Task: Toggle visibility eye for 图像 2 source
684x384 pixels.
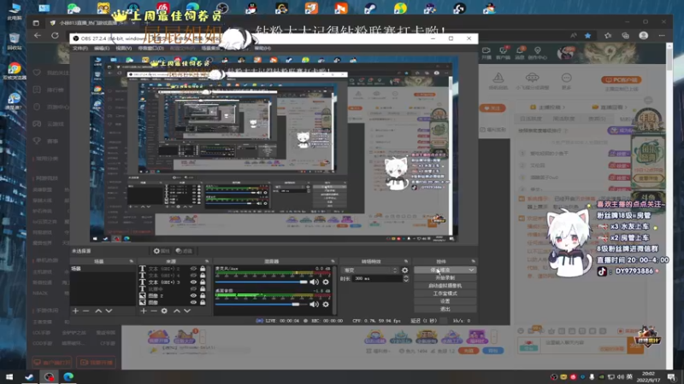Action: (193, 295)
